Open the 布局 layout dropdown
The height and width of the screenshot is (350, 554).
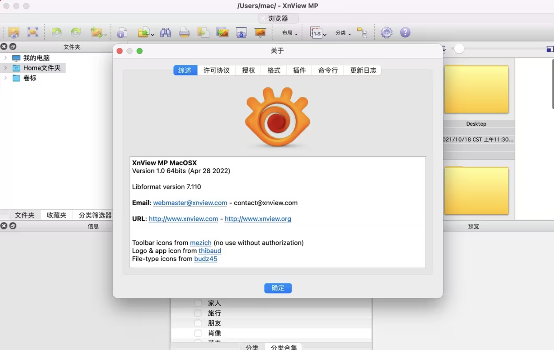point(290,33)
